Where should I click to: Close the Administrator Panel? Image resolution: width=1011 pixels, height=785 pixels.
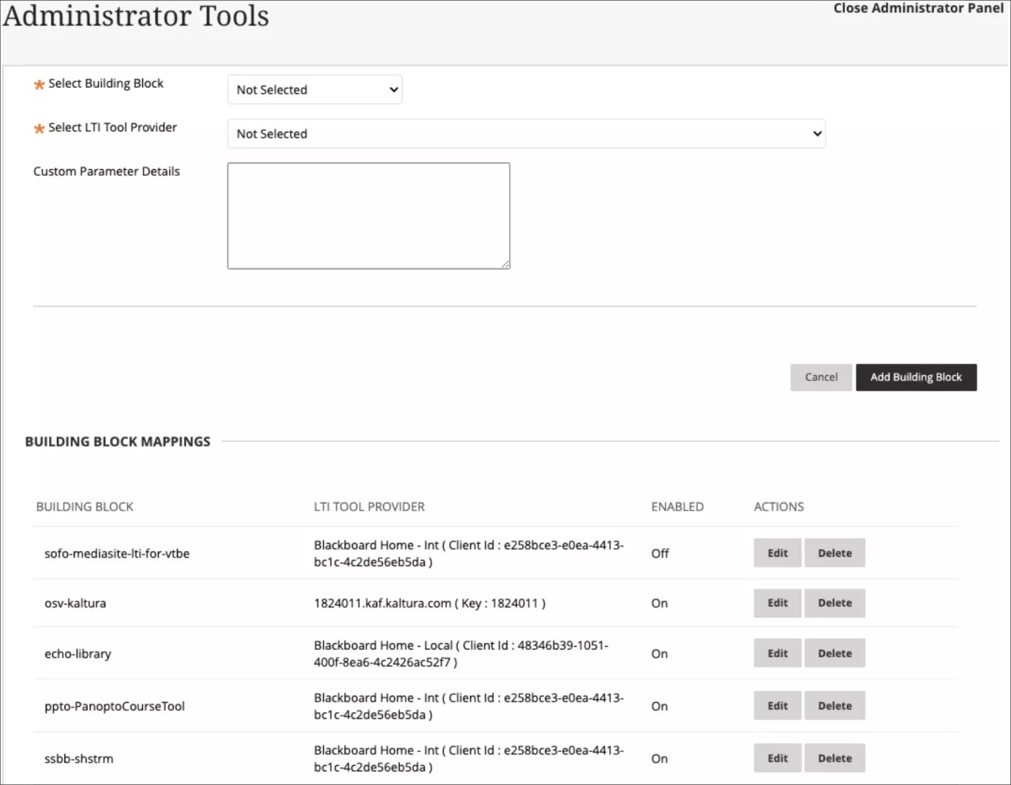point(918,8)
